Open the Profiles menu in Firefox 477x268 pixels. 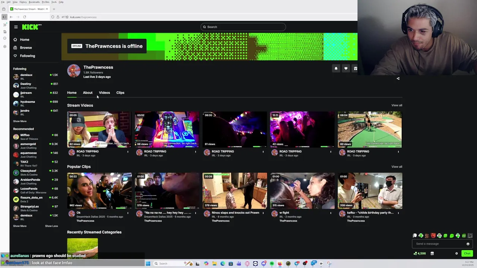(x=45, y=2)
